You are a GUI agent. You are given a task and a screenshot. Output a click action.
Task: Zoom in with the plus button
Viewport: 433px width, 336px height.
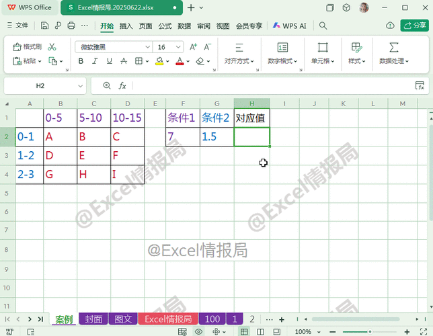coord(407,331)
